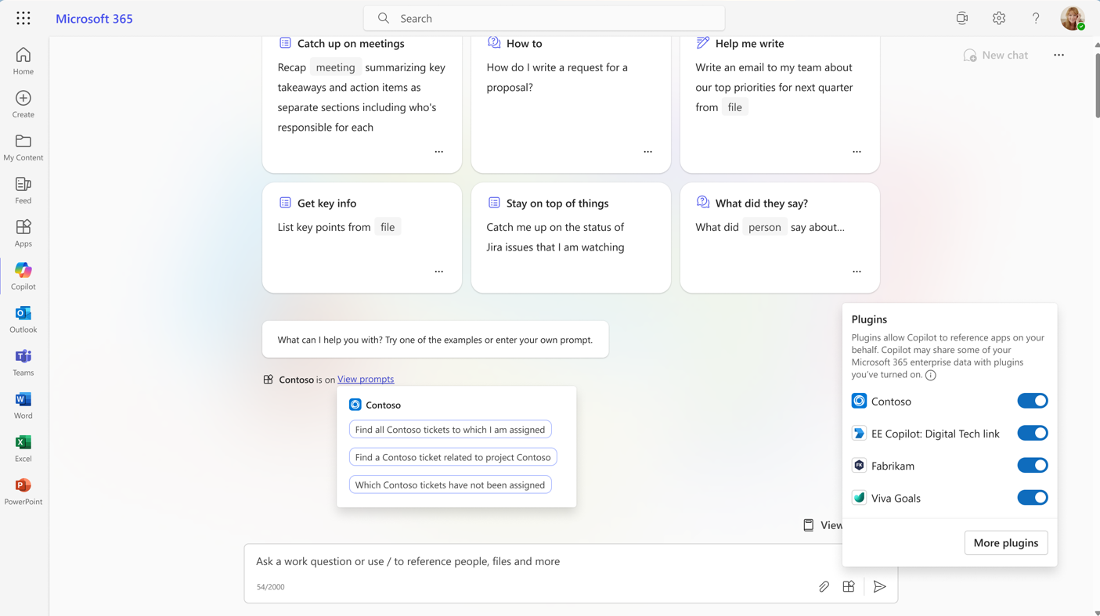This screenshot has height=616, width=1100.
Task: Select 'Find all Contoso tickets to which I am assigned'
Action: point(450,429)
